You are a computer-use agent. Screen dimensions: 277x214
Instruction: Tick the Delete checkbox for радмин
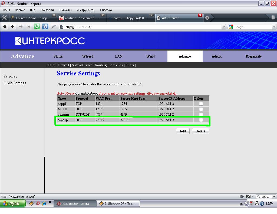coord(201,115)
